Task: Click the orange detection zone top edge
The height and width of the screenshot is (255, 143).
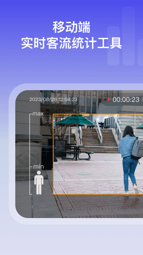Action: 98,114
